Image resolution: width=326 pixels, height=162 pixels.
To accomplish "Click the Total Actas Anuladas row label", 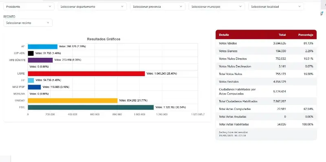I will (232, 117).
